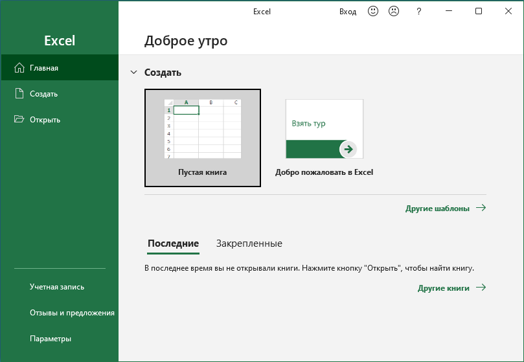
Task: Send positive feedback with the smiley face icon
Action: point(372,11)
